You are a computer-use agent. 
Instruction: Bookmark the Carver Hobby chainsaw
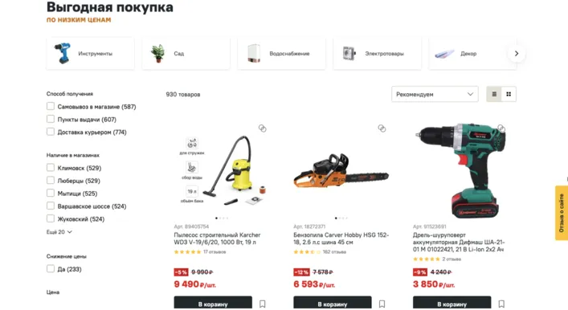pos(382,304)
